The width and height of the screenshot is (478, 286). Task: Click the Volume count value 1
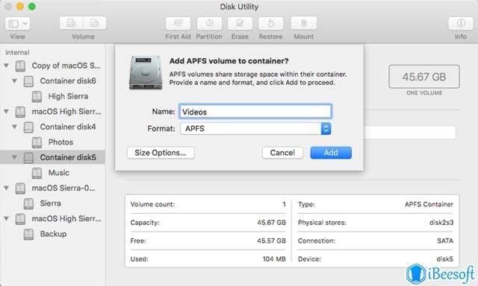pyautogui.click(x=284, y=204)
